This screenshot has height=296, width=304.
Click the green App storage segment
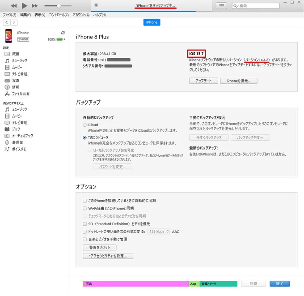[x=194, y=284]
